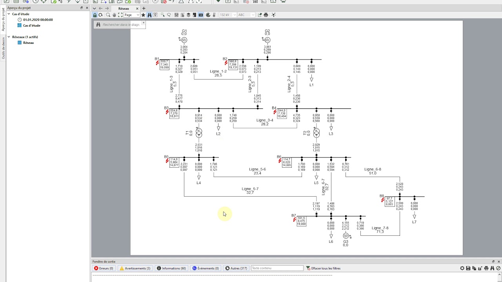The width and height of the screenshot is (502, 282).
Task: Select generator G1 symbol
Action: coord(184,40)
